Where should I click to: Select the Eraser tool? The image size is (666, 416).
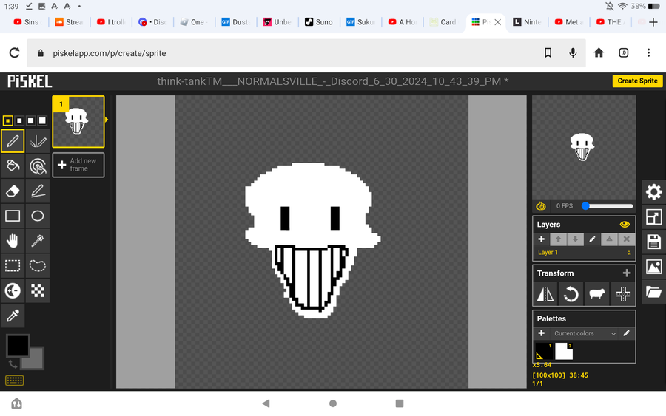pos(13,191)
